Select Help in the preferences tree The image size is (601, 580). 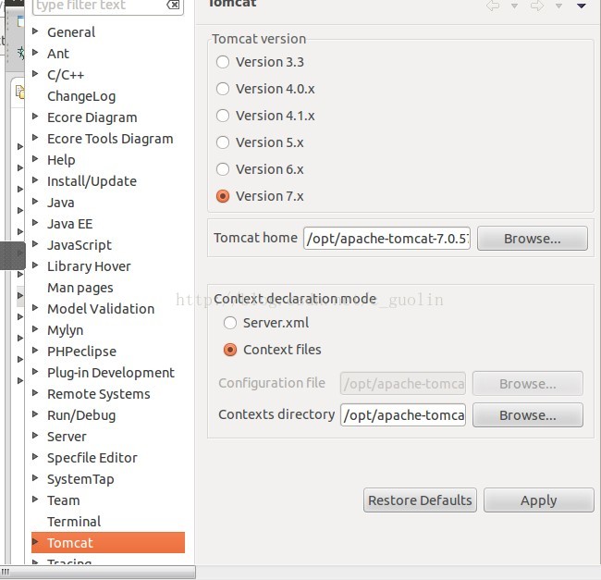coord(61,160)
